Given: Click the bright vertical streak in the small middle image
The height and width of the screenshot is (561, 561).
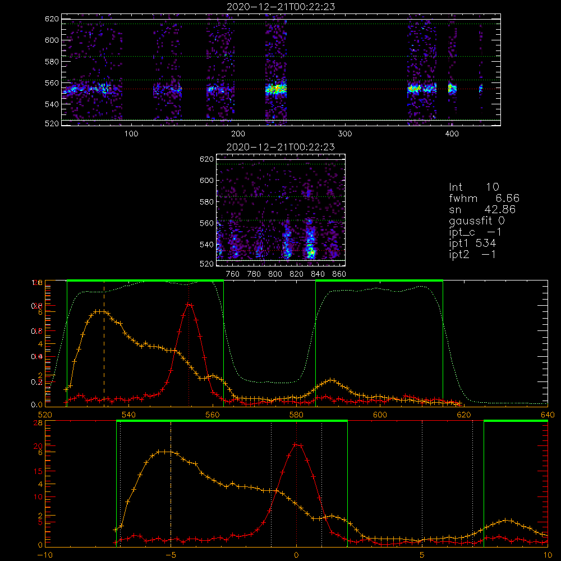Looking at the screenshot, I should (x=310, y=240).
